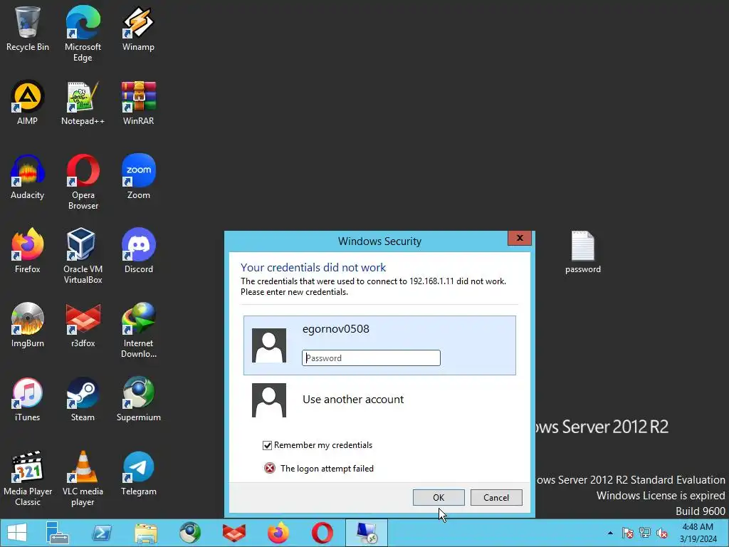Open the Recycle Bin desktop icon
Viewport: 729px width, 547px height.
pos(28,28)
